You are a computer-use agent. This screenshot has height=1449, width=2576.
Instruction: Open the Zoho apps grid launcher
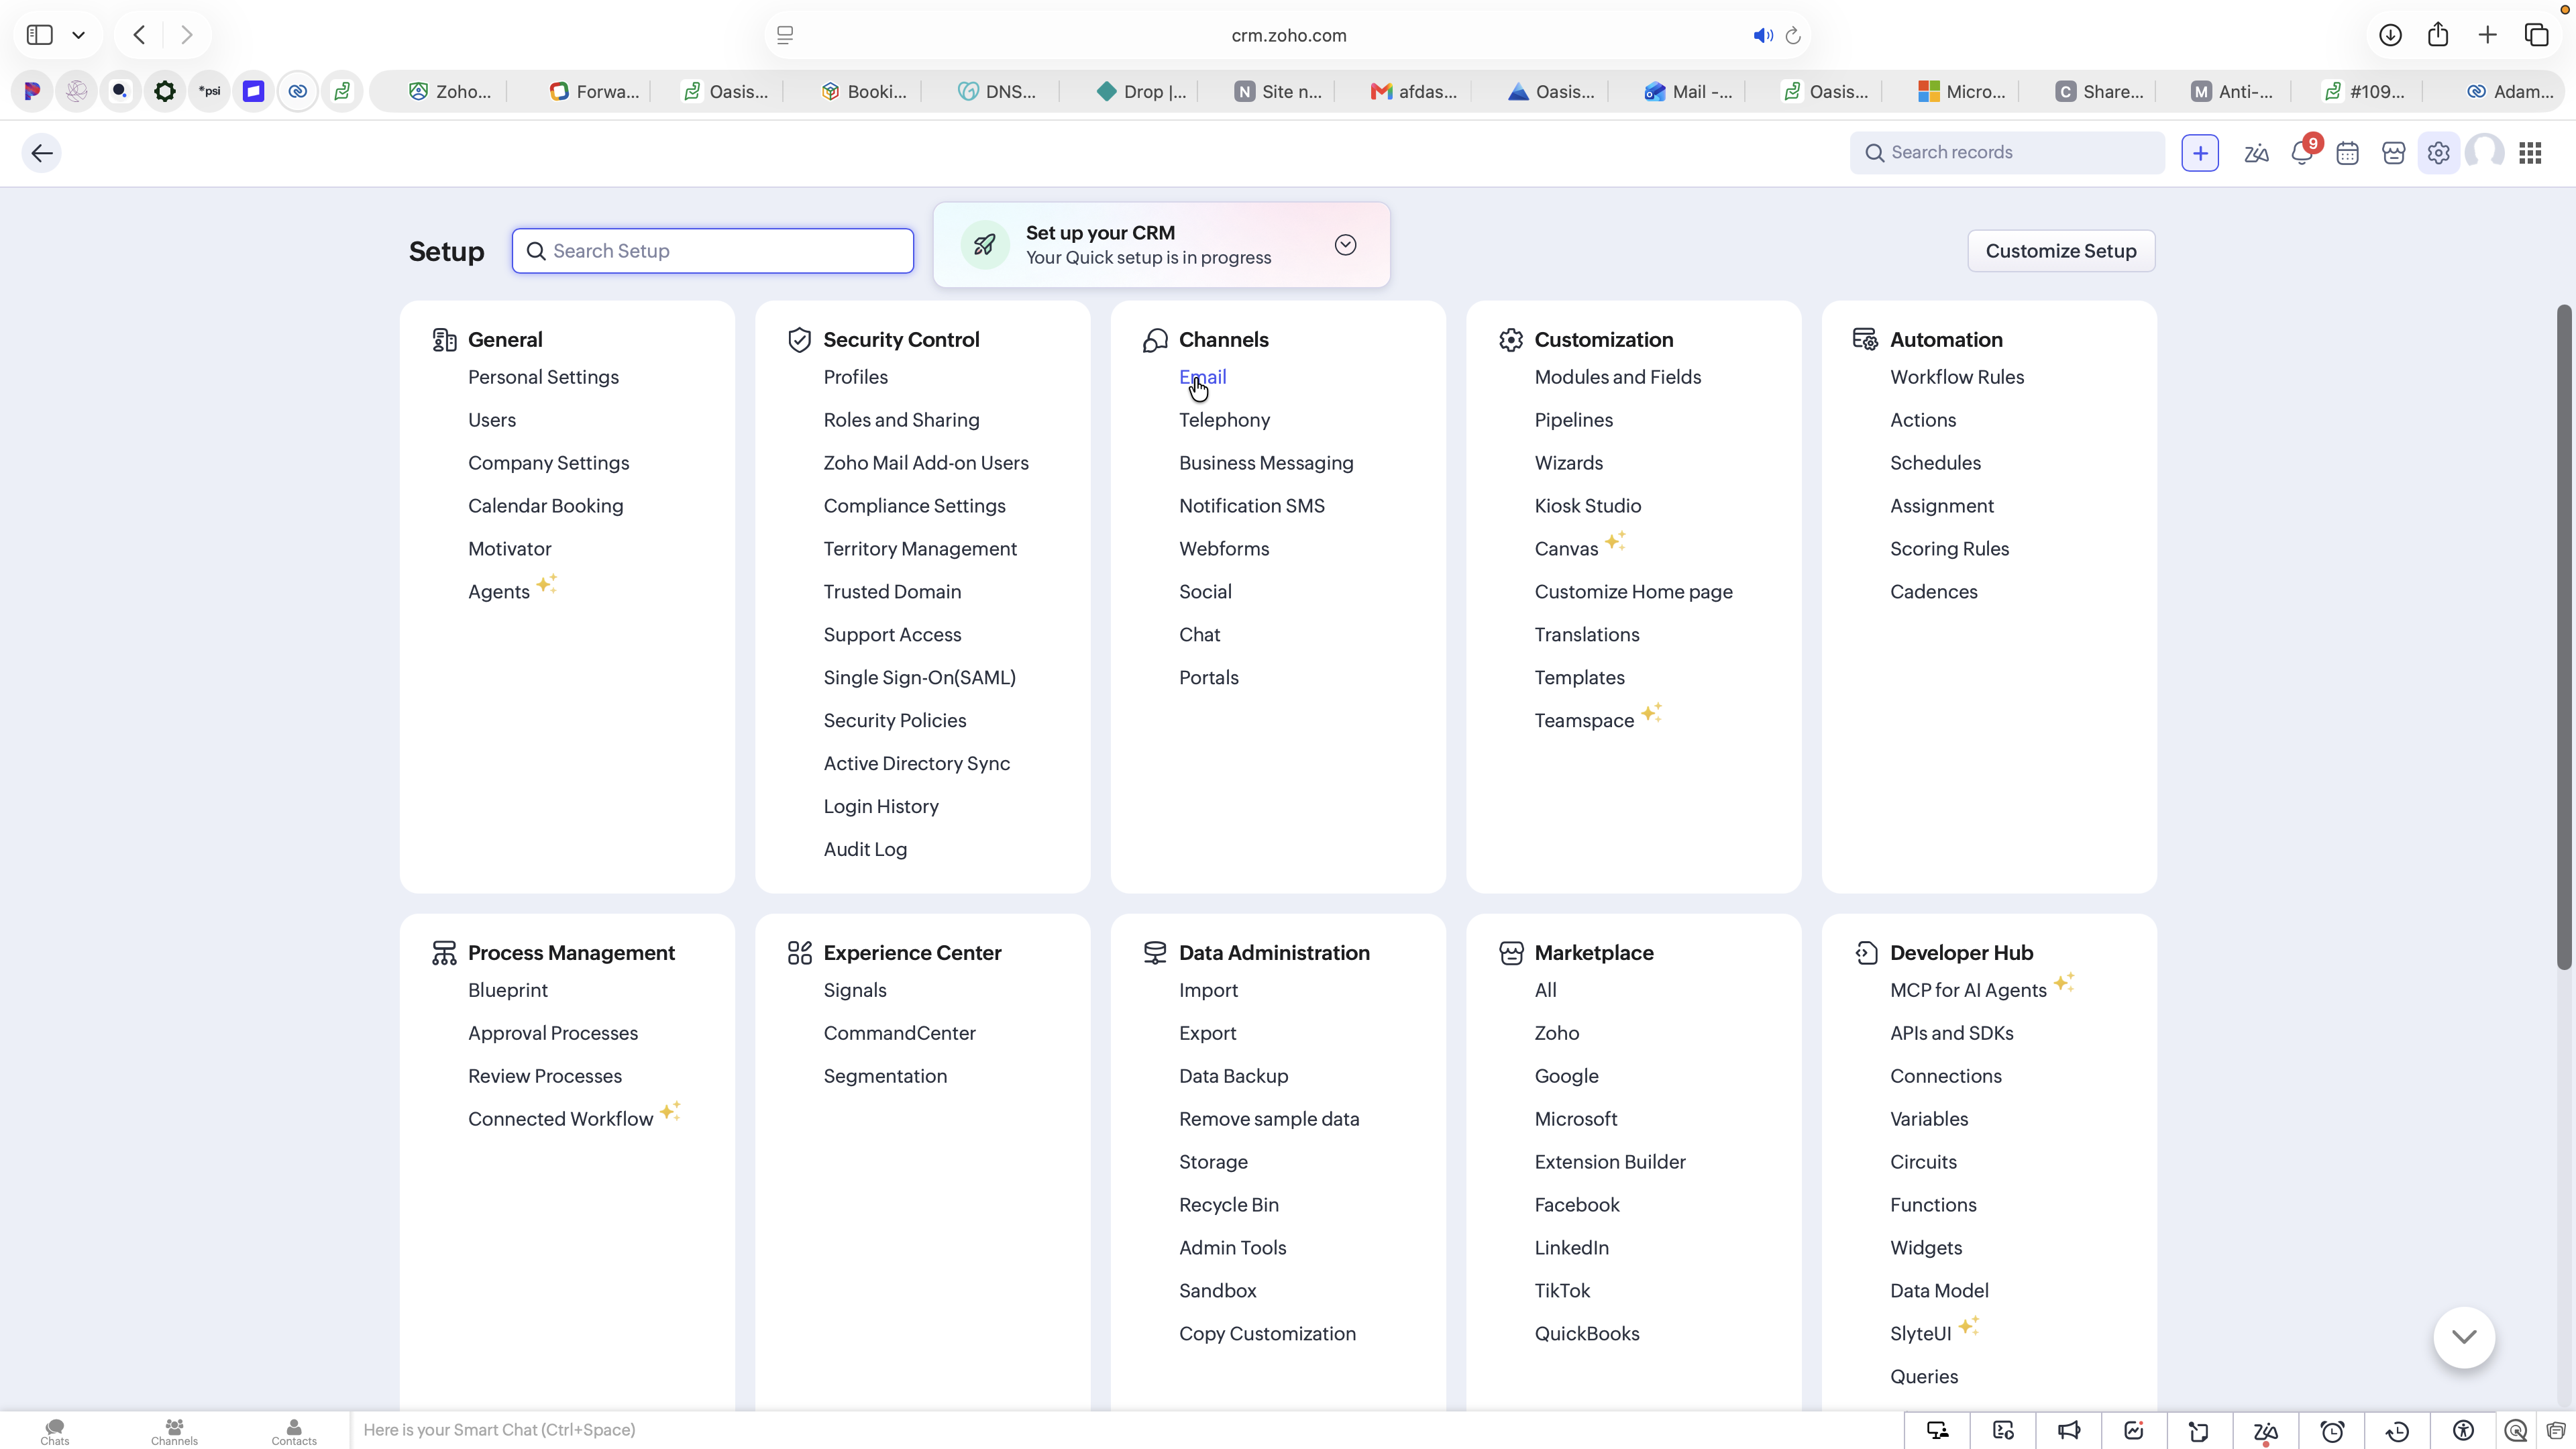point(2531,153)
